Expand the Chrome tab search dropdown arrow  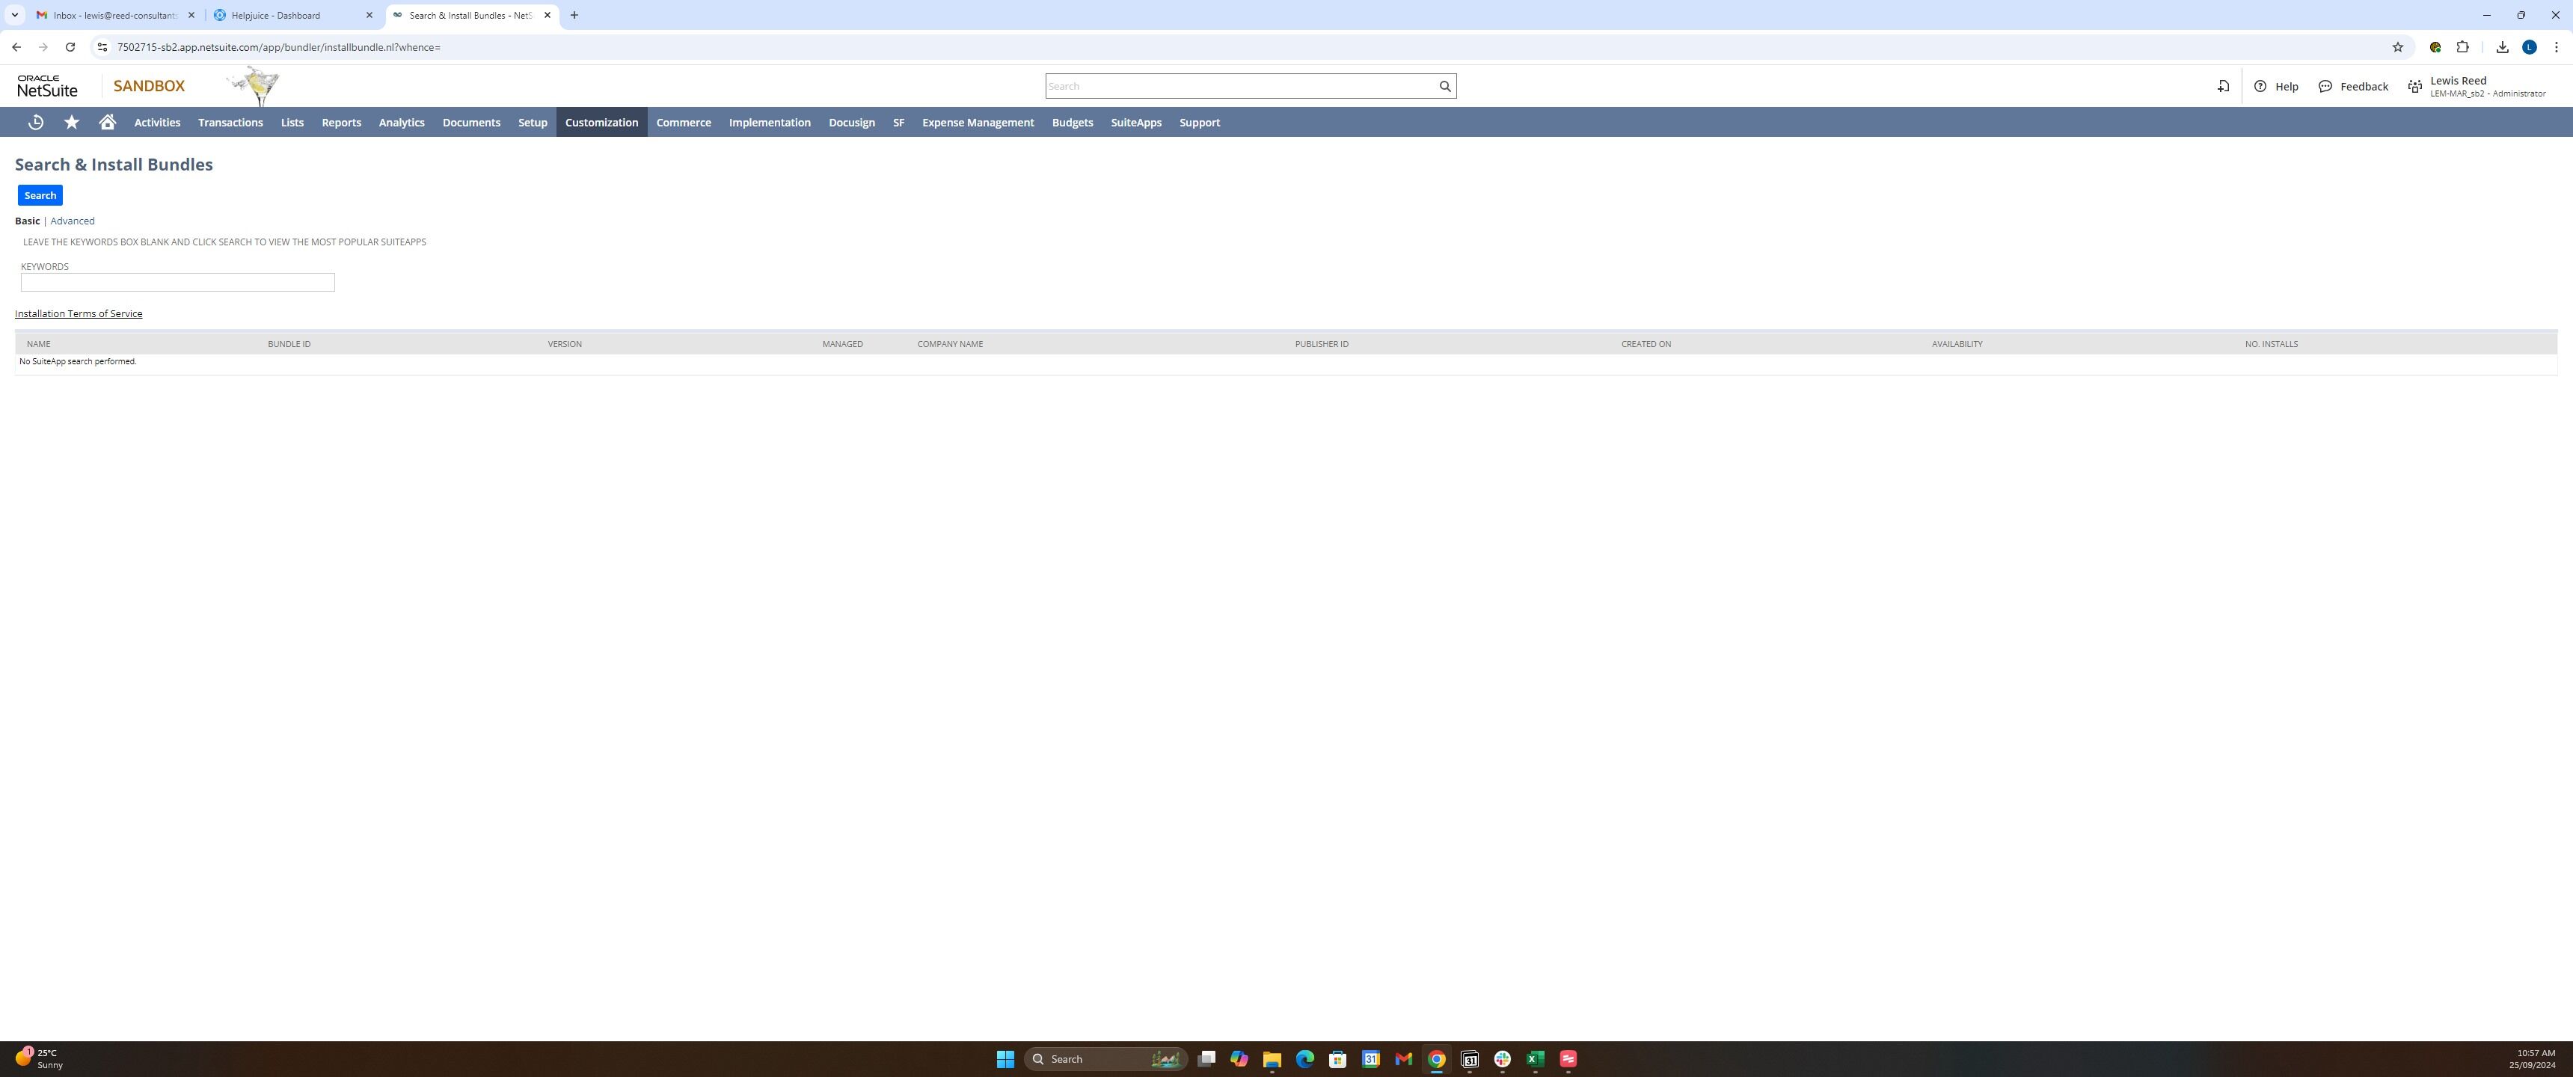coord(14,15)
